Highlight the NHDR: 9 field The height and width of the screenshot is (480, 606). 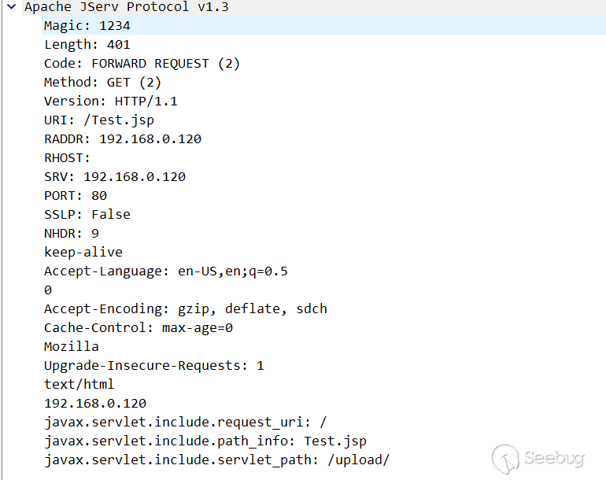pos(71,234)
